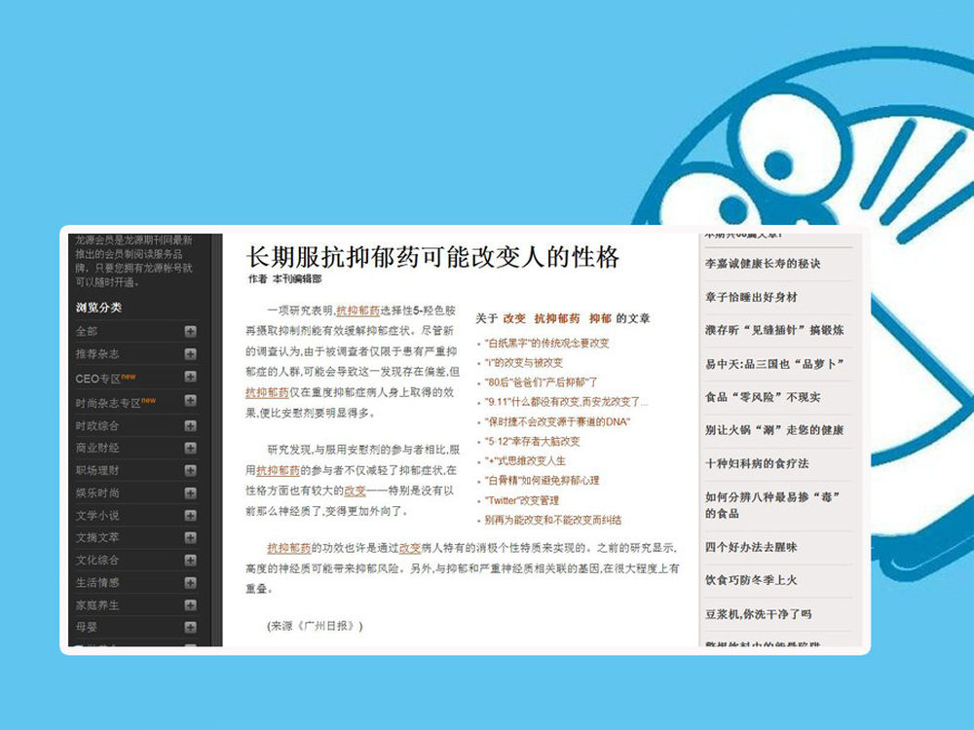Open sidebar article 易中天:品三国也"品萝卜"

[x=774, y=364]
